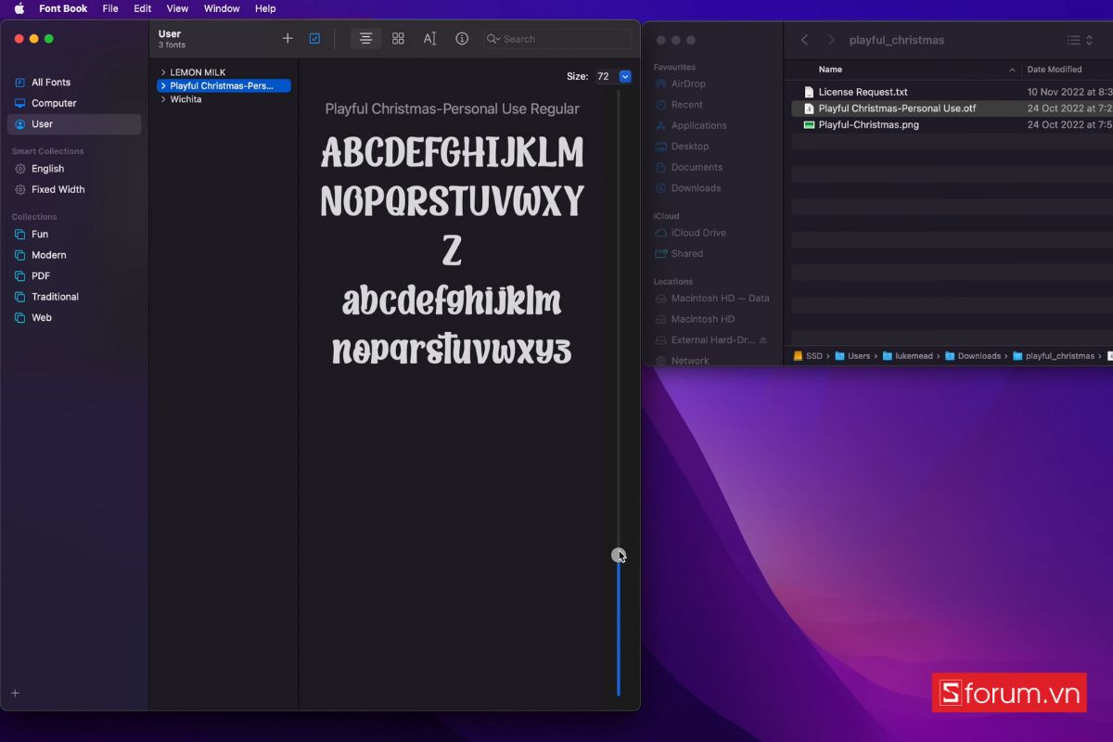Go to Users in Finder path bar
The height and width of the screenshot is (742, 1113).
[852, 356]
